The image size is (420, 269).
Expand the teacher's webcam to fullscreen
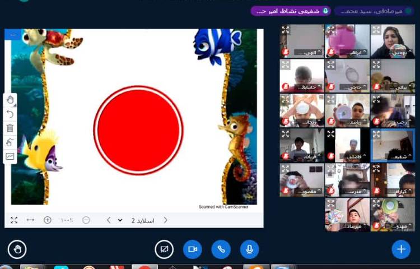(x=376, y=30)
